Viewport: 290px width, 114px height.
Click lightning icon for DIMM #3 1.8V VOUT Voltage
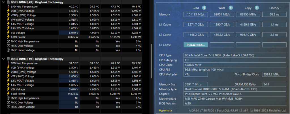tap(8, 81)
